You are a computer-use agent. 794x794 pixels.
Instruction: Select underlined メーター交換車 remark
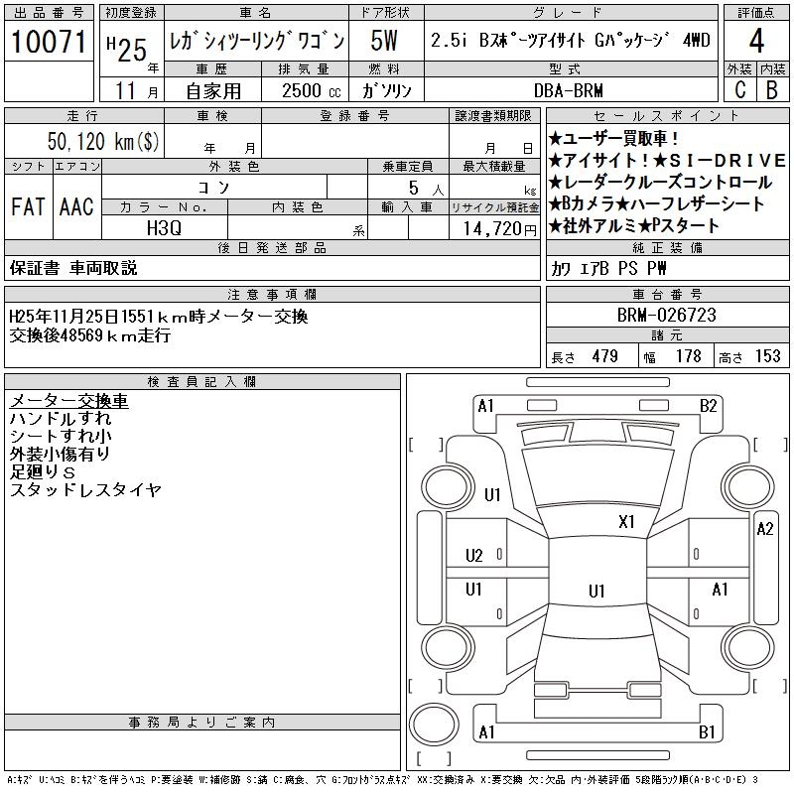click(68, 401)
